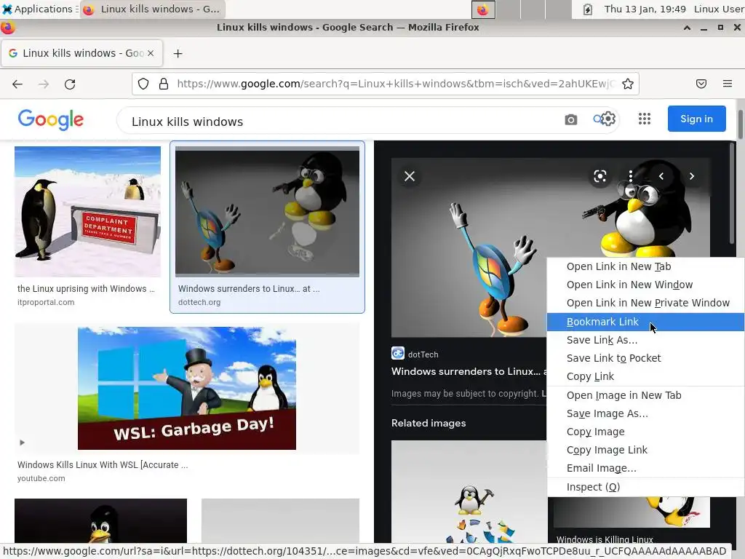The height and width of the screenshot is (559, 745).
Task: Open the Google apps grid
Action: 645,119
